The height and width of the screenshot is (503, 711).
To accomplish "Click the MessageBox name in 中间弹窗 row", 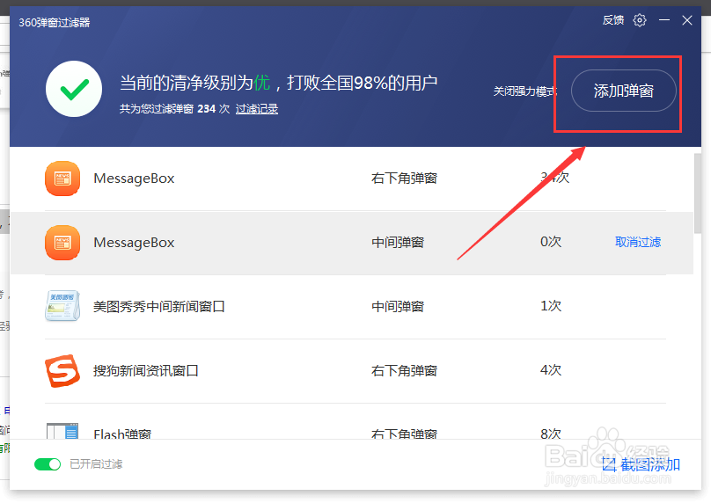I will pos(134,243).
